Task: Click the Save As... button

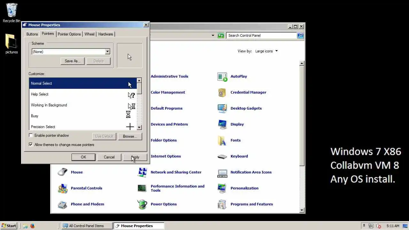Action: pos(73,61)
